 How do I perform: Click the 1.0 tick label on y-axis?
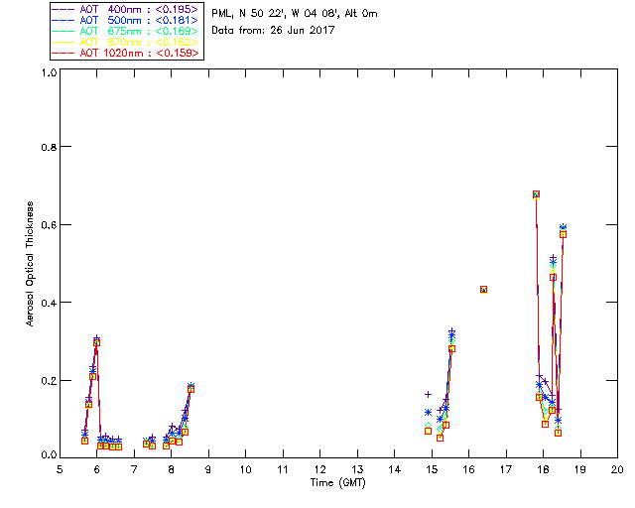click(x=48, y=72)
